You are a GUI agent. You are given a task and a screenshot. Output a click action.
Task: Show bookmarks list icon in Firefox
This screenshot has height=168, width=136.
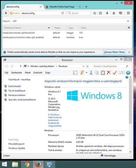[x=100, y=13]
